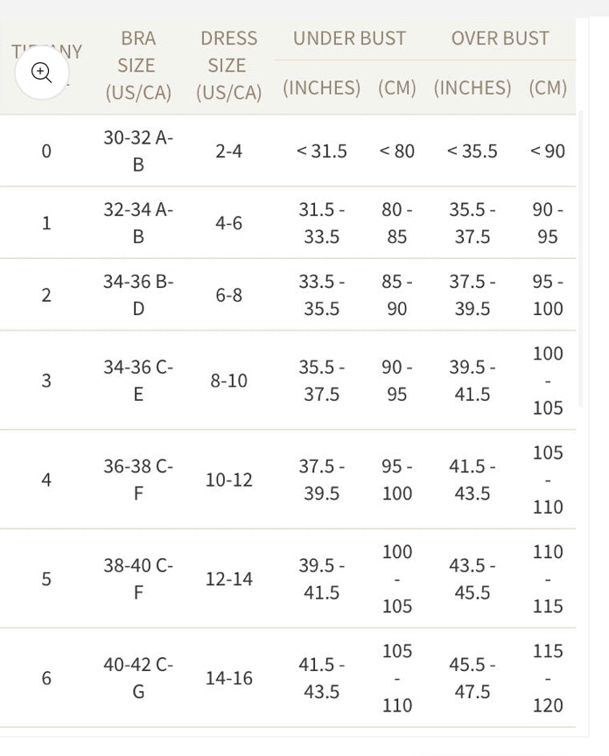This screenshot has width=609, height=756.
Task: Select the BRA SIZE (US/CA) column header
Action: pyautogui.click(x=138, y=66)
